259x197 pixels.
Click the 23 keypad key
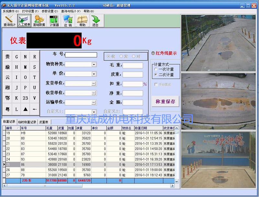[x=25, y=98]
